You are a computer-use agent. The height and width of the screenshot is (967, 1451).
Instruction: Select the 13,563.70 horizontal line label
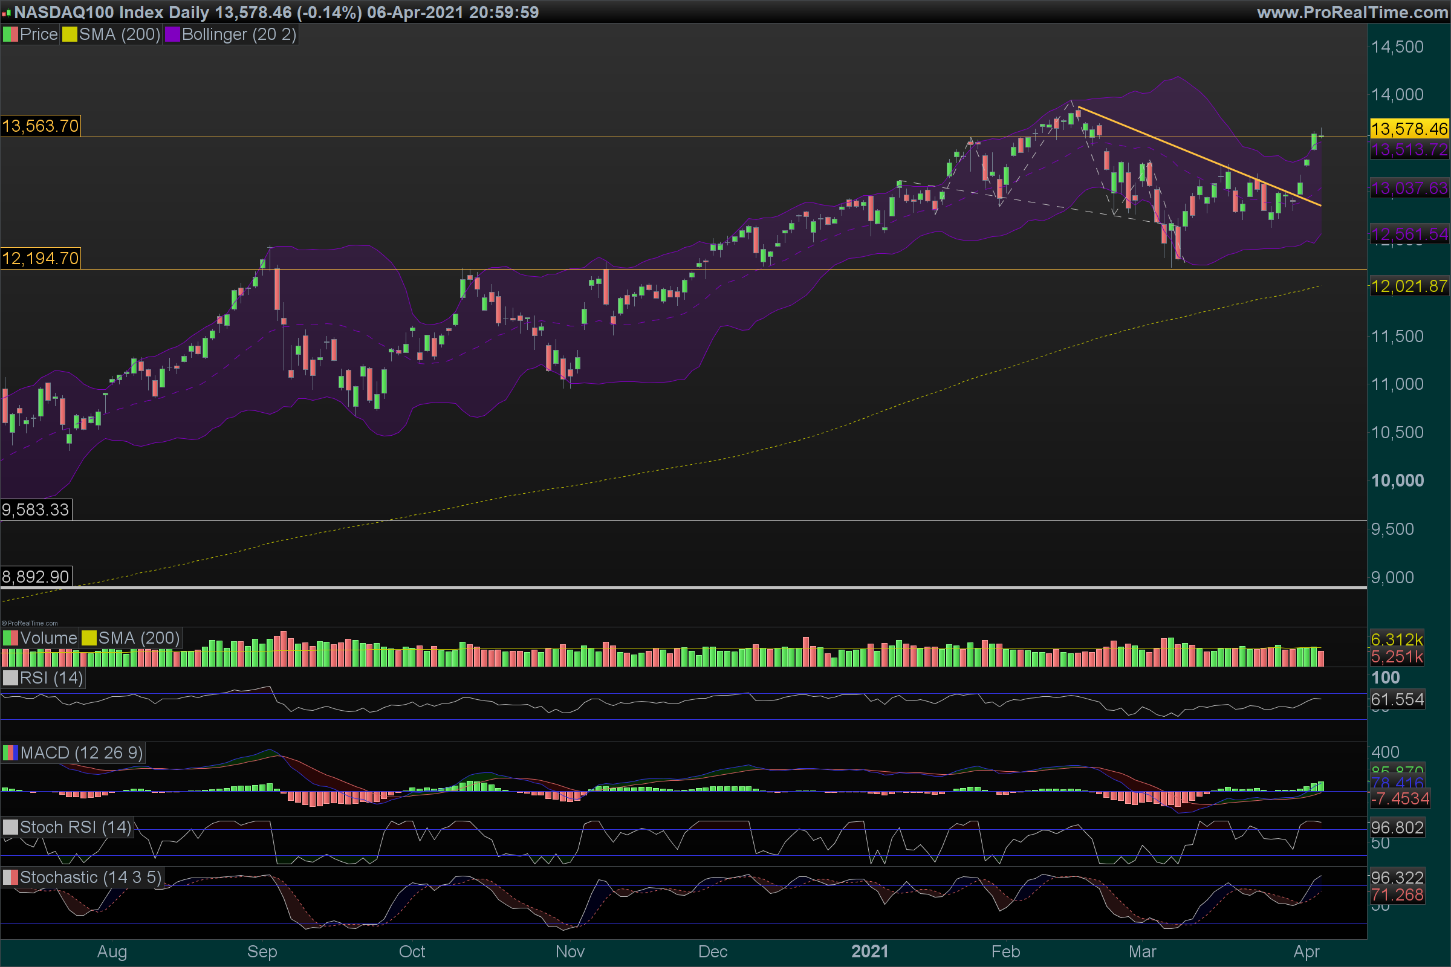point(41,126)
